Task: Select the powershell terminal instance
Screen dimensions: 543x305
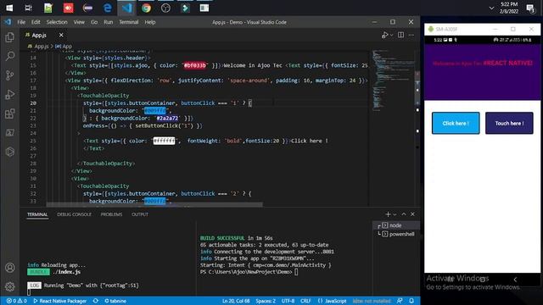Action: click(397, 234)
